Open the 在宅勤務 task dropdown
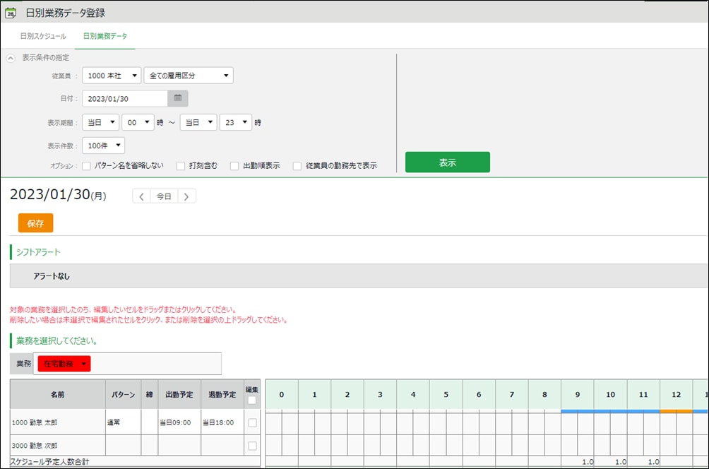This screenshot has height=469, width=709. (x=65, y=364)
